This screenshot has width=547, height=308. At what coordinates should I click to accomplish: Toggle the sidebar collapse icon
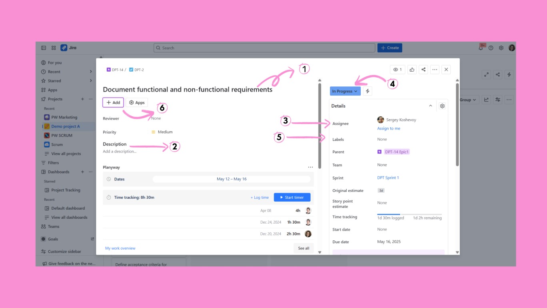[x=44, y=48]
